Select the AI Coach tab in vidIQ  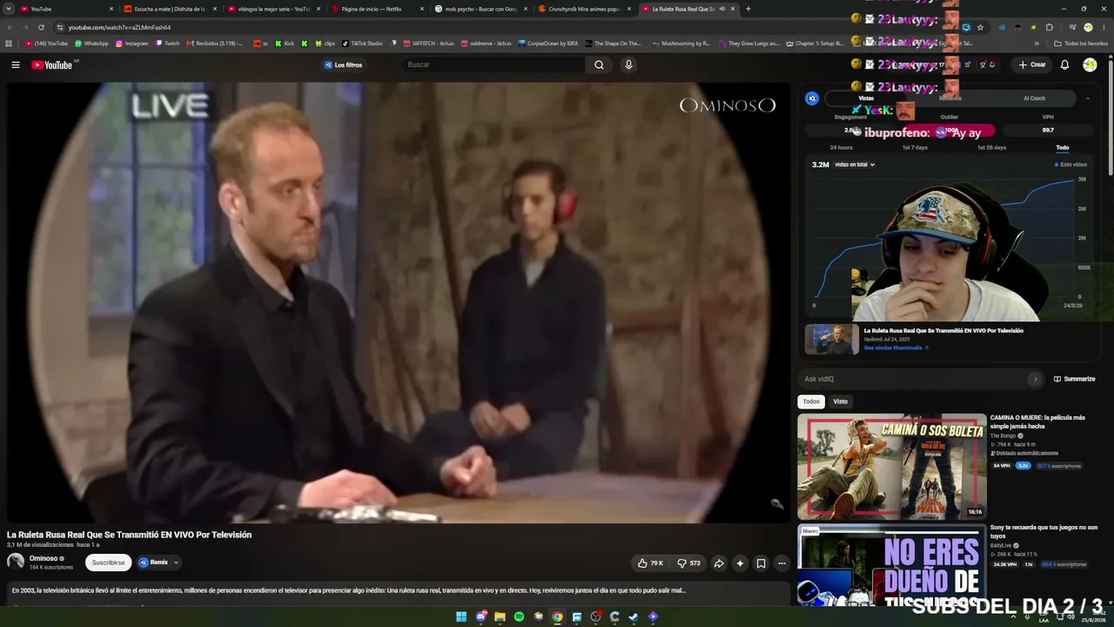click(1034, 98)
